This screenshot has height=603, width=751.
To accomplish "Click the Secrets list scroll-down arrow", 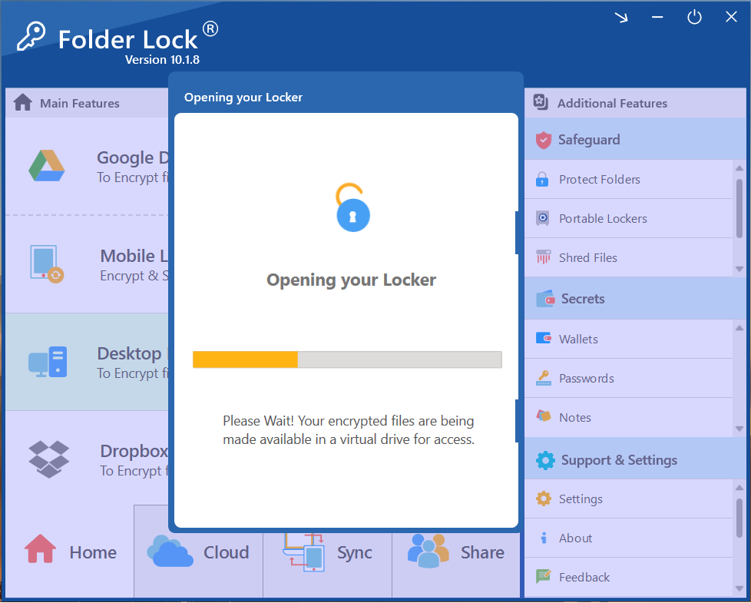I will tap(739, 429).
